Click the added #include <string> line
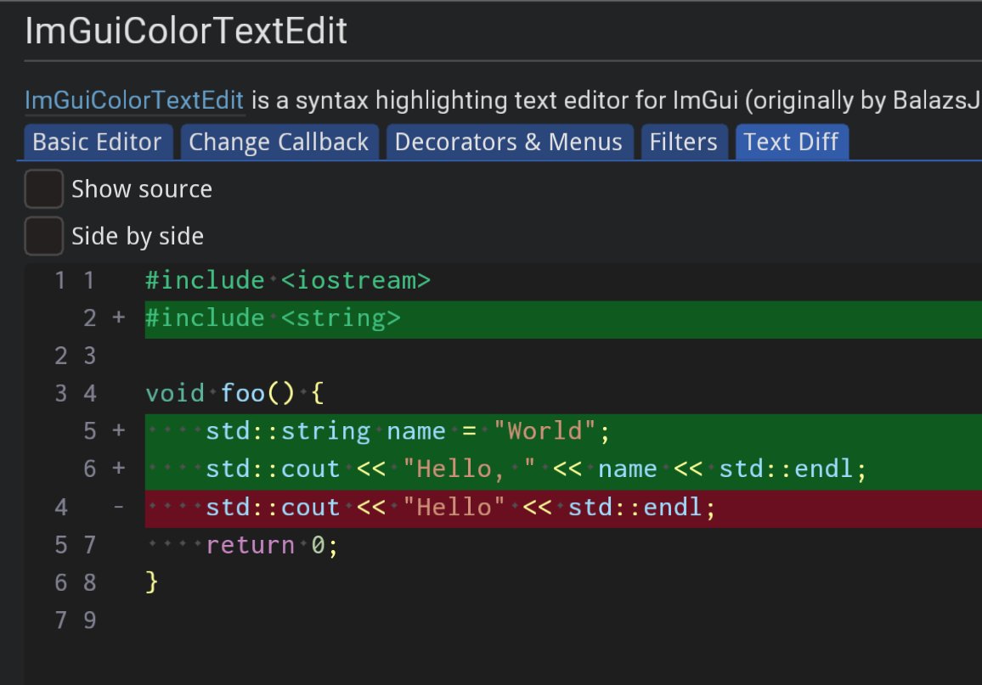 coord(563,319)
